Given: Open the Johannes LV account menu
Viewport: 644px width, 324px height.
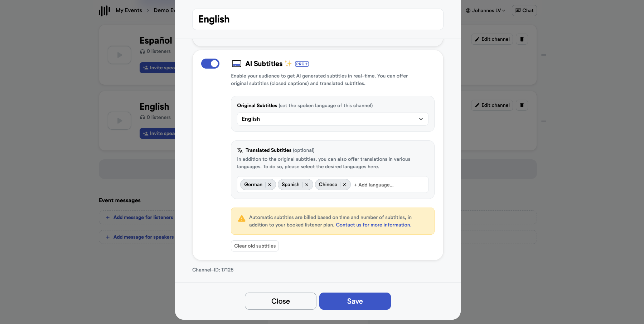Looking at the screenshot, I should click(x=485, y=10).
